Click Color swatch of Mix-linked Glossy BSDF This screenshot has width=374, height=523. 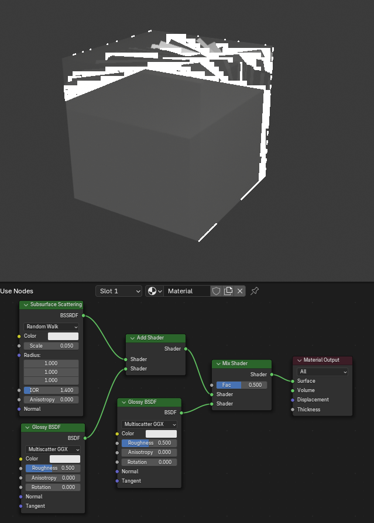tap(161, 434)
